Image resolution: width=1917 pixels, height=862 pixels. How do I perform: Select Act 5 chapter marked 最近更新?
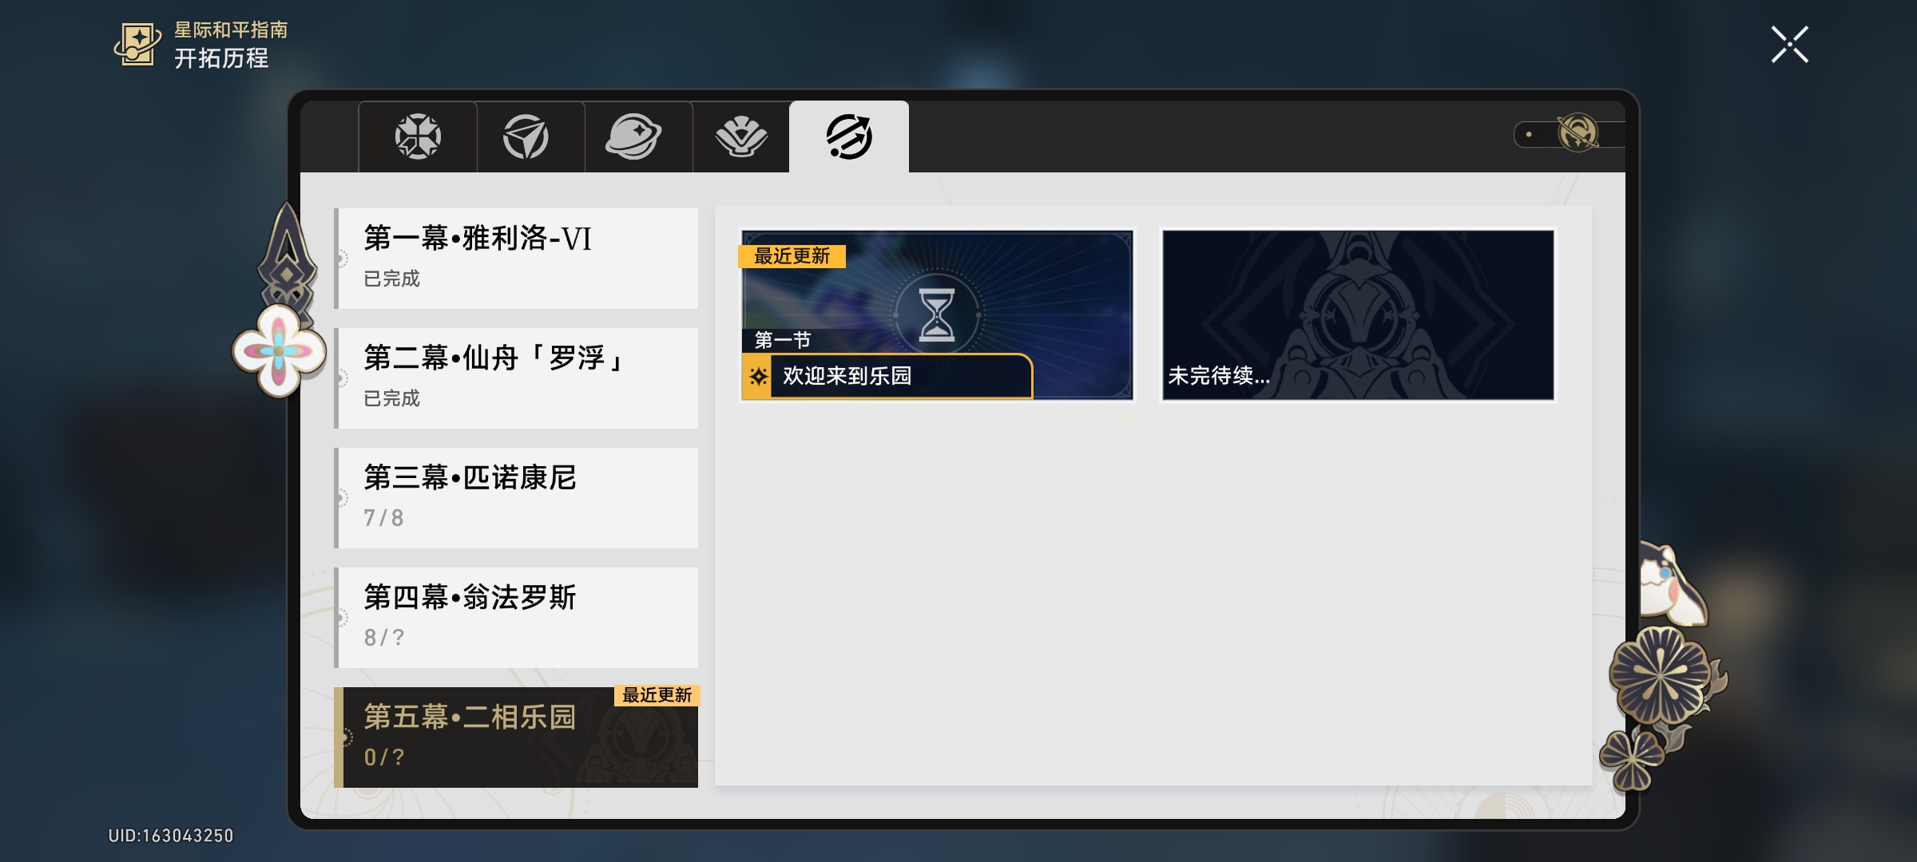(x=516, y=737)
